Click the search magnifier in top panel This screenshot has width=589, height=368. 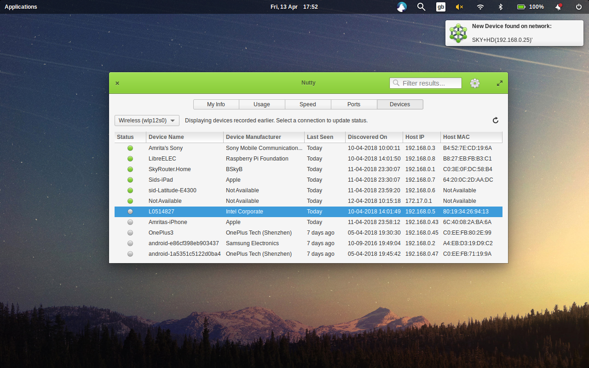click(421, 7)
